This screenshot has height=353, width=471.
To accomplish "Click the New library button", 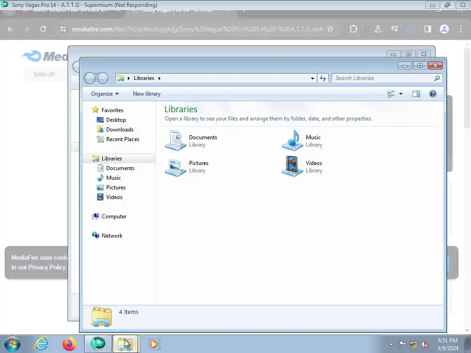I will (x=147, y=94).
